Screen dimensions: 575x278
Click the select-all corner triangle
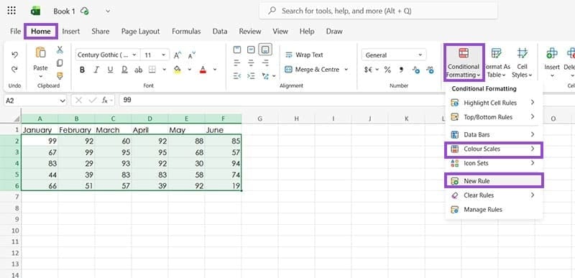pos(17,119)
